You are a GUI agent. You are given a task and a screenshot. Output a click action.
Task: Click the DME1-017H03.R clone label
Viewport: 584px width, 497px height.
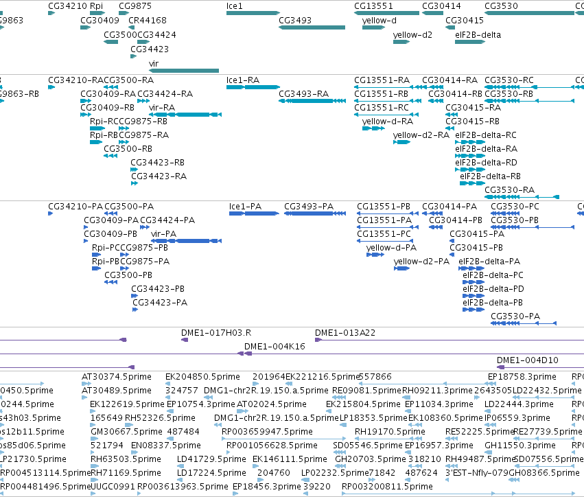click(x=216, y=333)
